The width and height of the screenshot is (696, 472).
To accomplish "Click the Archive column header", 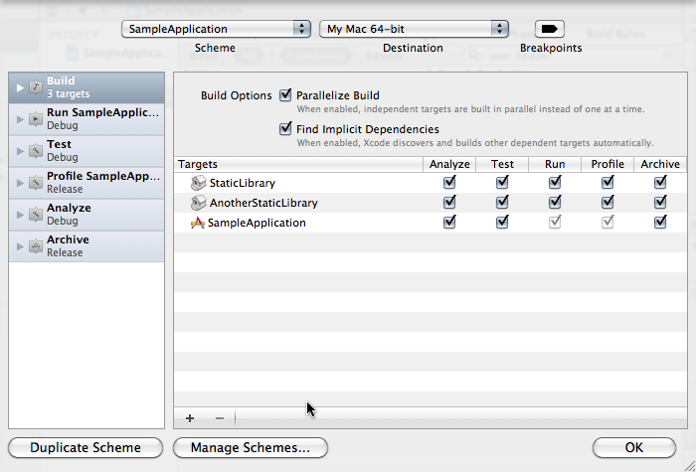I will (x=660, y=164).
